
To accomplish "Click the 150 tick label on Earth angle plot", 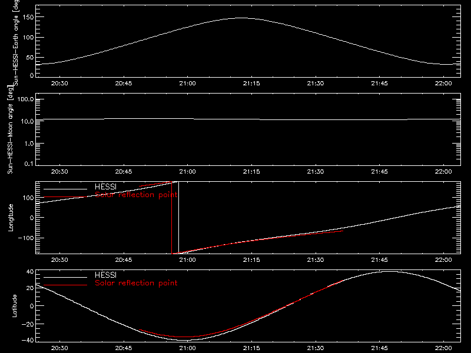I will click(x=28, y=17).
